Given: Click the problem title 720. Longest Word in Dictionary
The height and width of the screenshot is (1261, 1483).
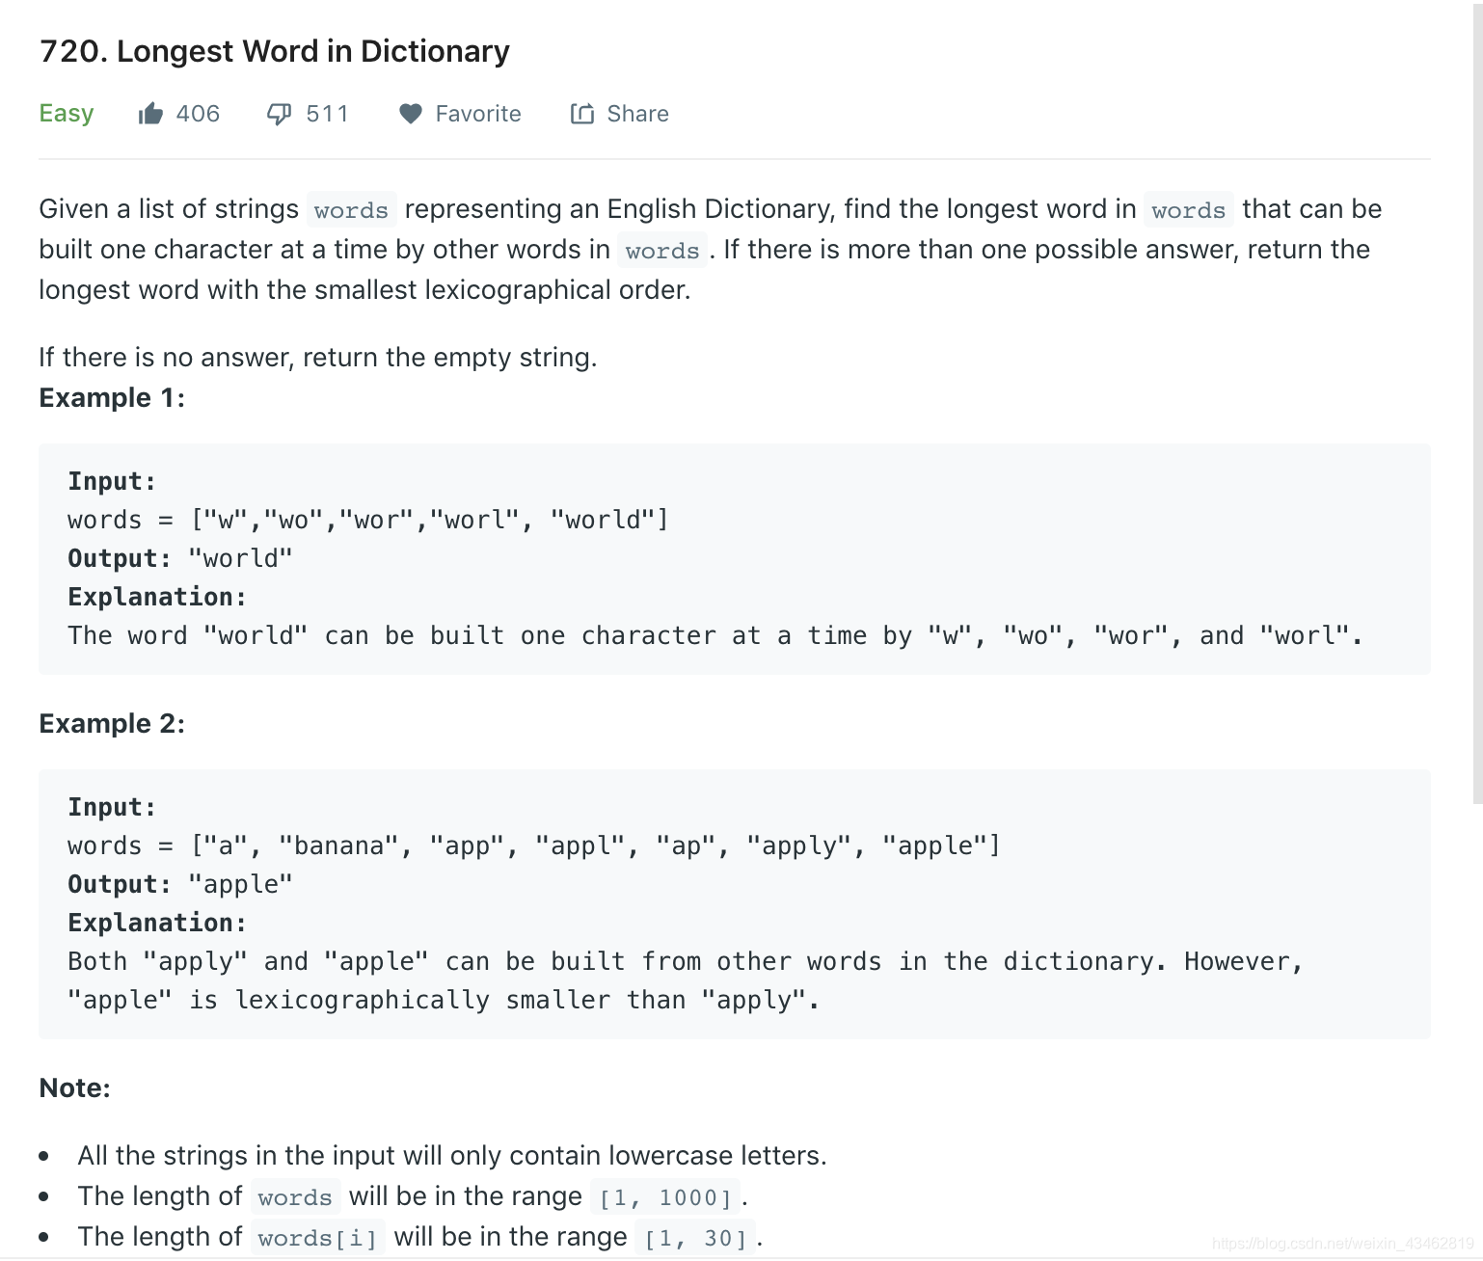Looking at the screenshot, I should click(275, 51).
